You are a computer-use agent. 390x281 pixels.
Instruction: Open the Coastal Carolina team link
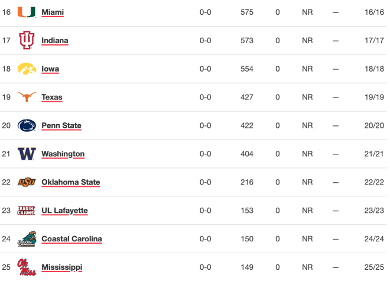pyautogui.click(x=71, y=239)
